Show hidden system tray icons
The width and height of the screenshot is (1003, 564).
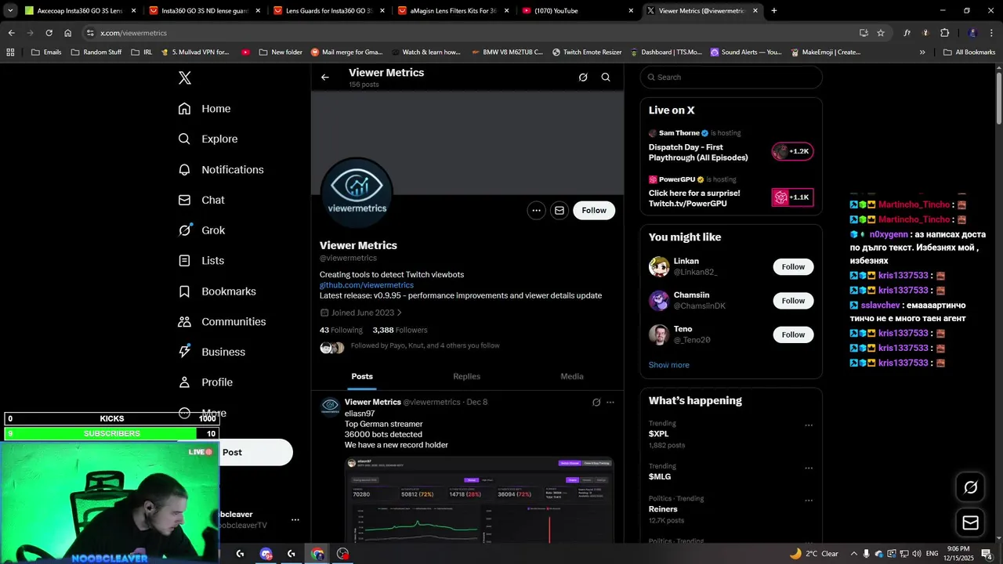(853, 553)
